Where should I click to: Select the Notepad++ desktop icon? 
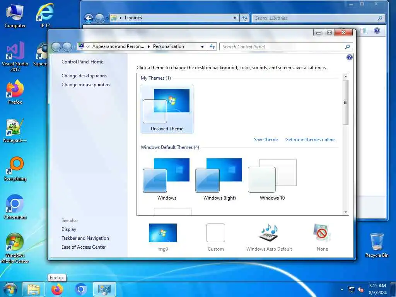(x=15, y=131)
